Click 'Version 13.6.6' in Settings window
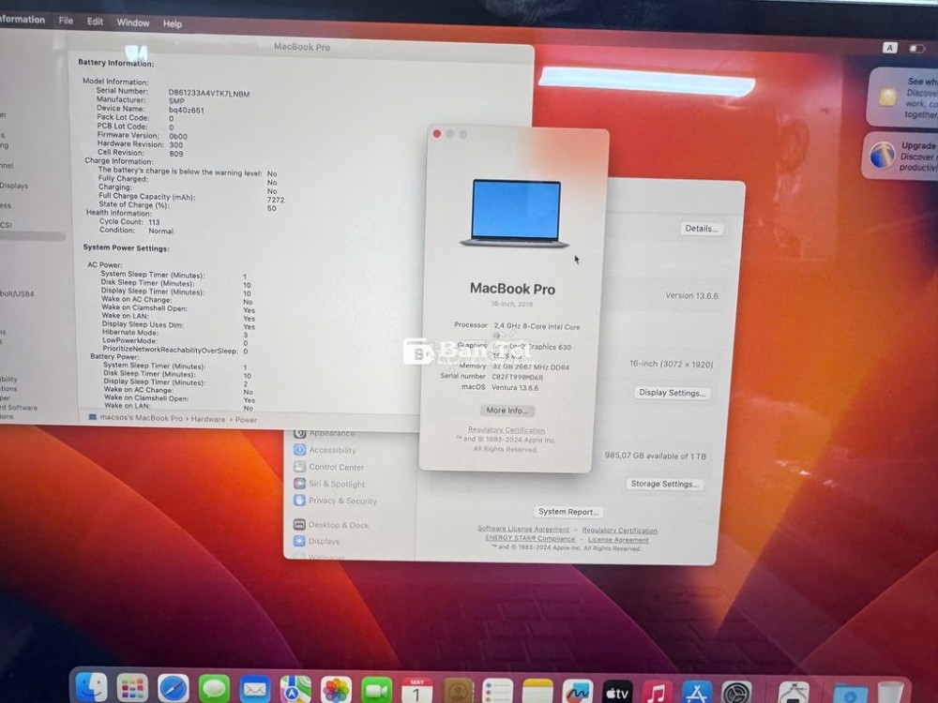Screen dimensions: 938x703 click(x=691, y=295)
